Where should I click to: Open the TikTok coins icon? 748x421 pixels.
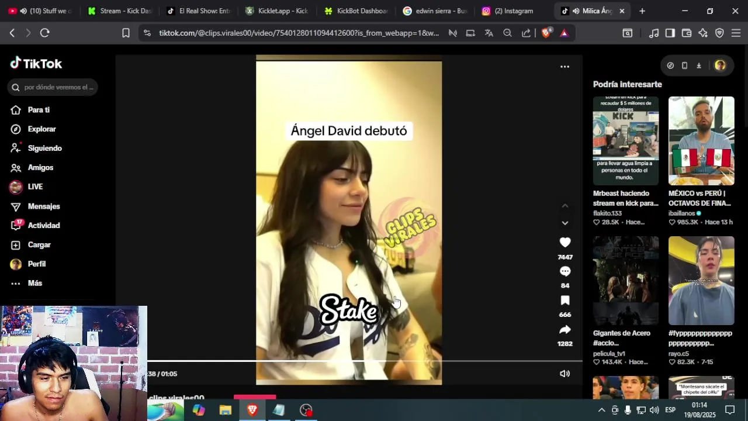point(670,65)
